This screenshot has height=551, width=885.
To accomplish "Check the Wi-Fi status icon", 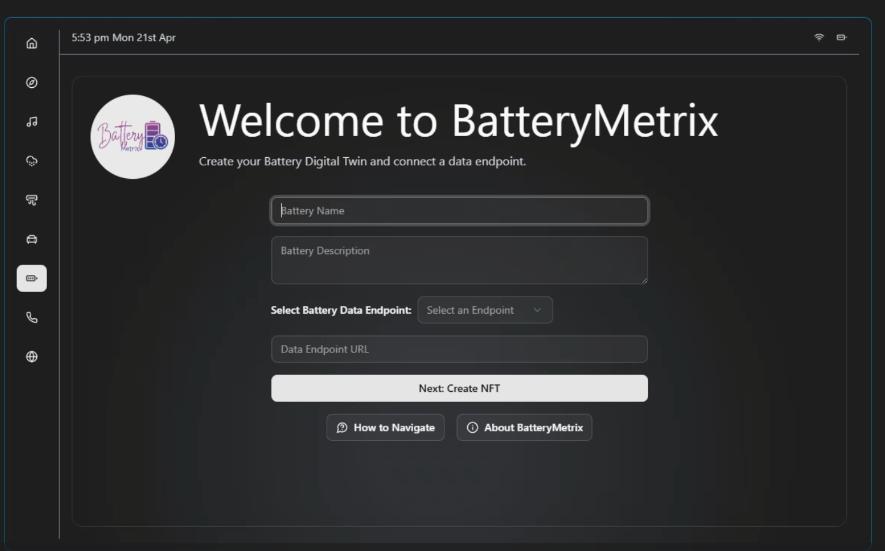I will click(819, 38).
